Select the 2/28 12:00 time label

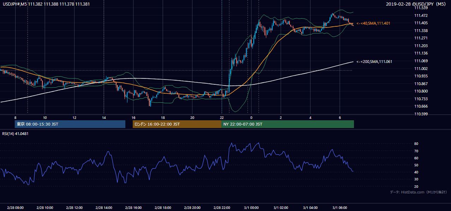pos(74,207)
